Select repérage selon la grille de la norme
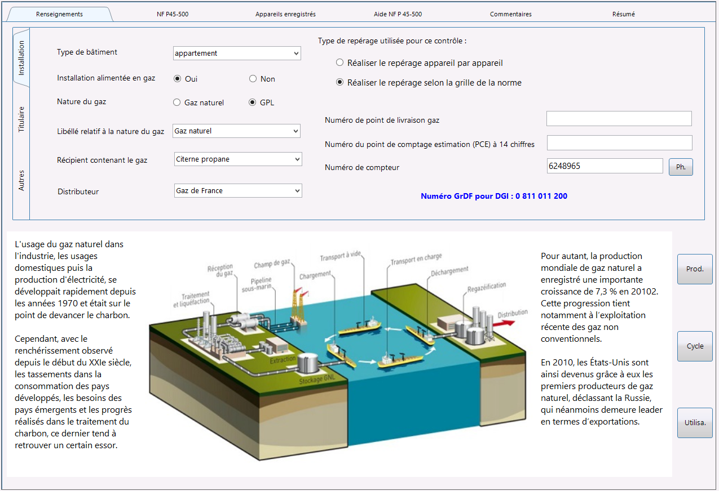Screen dimensions: 719x491 coord(339,82)
